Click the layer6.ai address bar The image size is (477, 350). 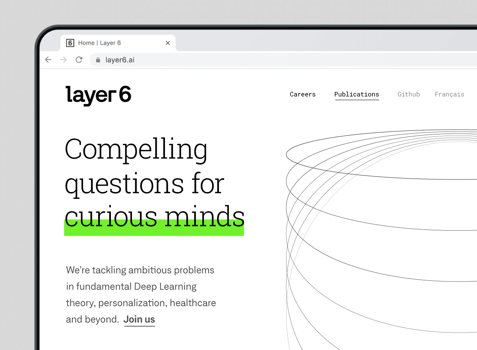click(x=283, y=60)
